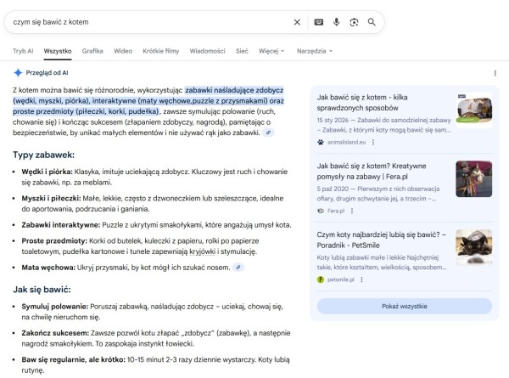Image resolution: width=509 pixels, height=378 pixels.
Task: Open 'Jak bawić się z kotem - kilka sprawdzonych sposobów'
Action: 362,103
